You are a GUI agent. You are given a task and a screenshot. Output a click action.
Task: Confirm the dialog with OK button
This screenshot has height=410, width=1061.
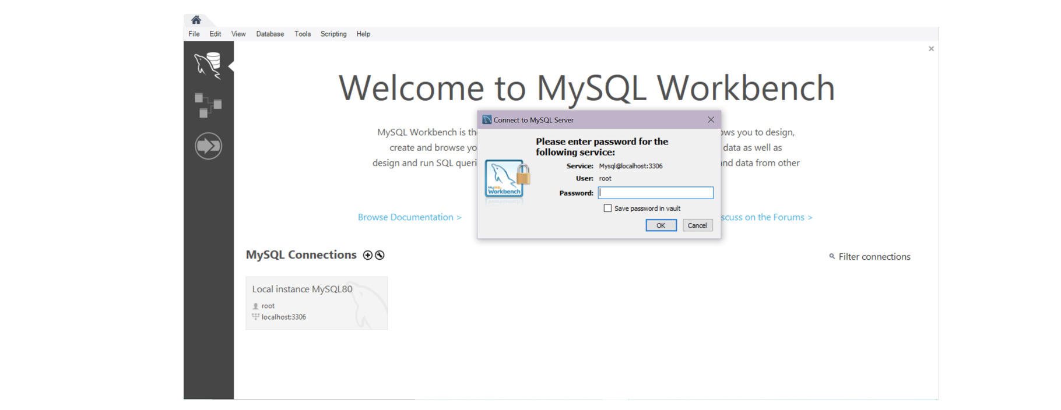(x=661, y=225)
